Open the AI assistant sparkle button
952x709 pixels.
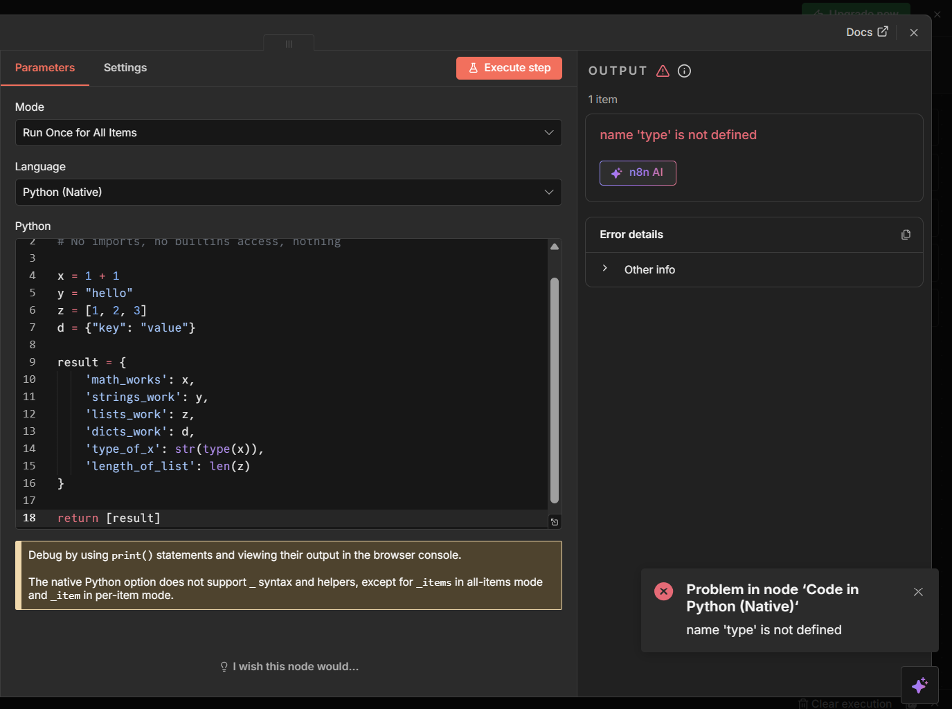pos(919,685)
